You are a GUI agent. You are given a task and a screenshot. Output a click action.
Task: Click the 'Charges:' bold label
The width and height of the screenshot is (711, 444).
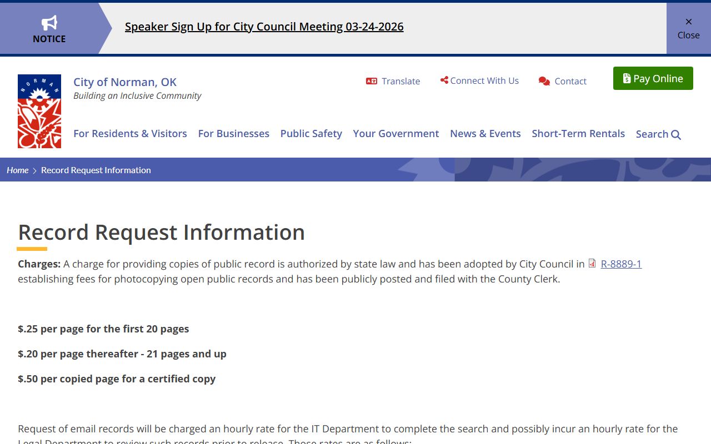[x=39, y=264]
